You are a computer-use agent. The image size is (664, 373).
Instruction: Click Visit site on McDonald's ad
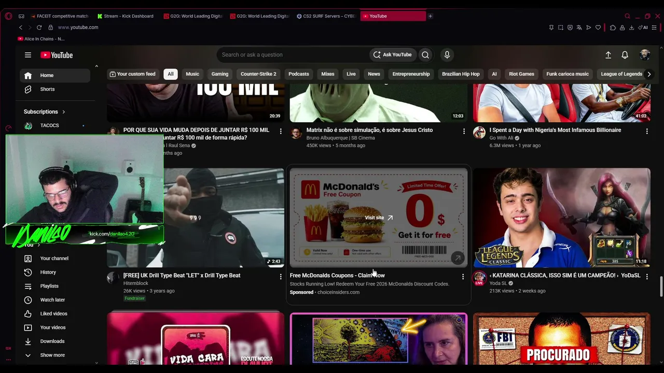379,218
